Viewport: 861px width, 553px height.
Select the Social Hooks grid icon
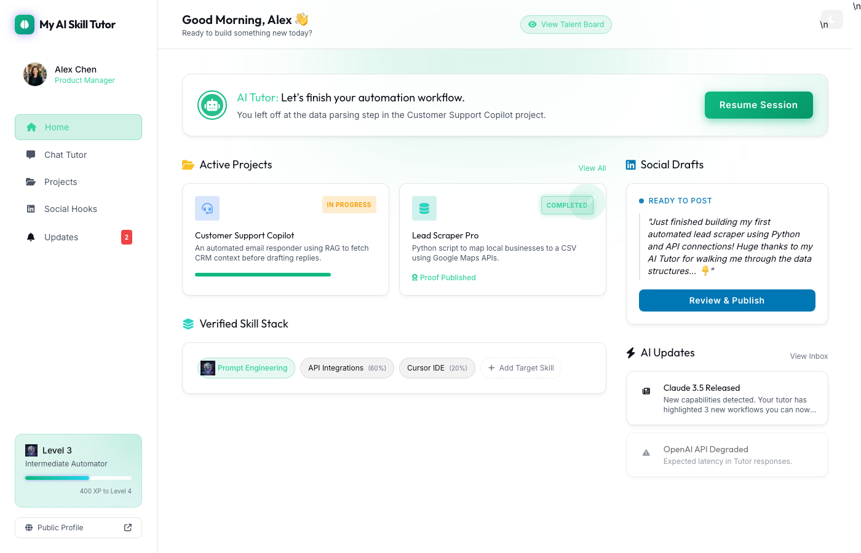tap(31, 209)
